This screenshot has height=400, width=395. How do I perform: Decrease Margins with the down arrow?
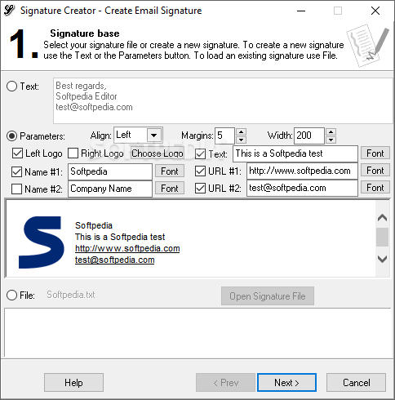(241, 140)
